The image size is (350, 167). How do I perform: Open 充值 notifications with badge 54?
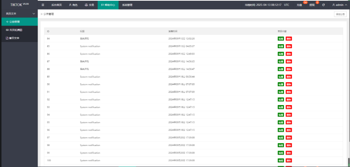tap(299, 5)
